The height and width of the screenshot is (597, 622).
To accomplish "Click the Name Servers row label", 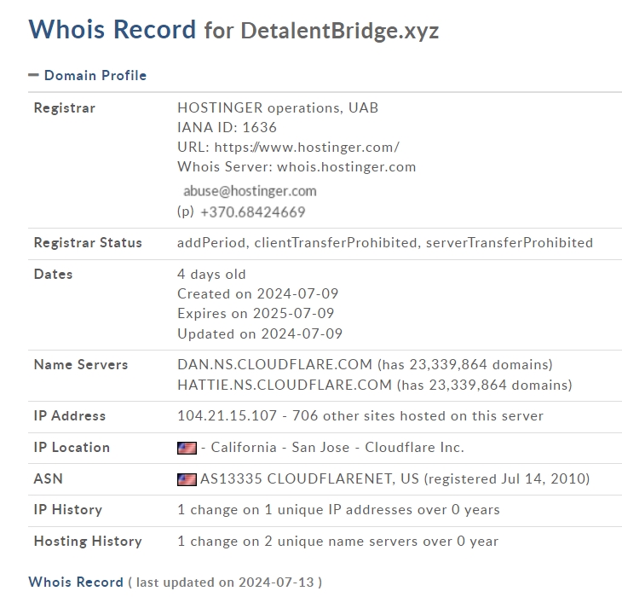I will [x=81, y=364].
